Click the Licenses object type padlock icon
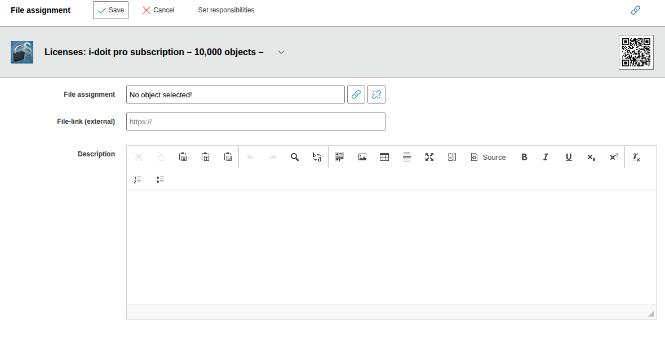Viewport: 665px width, 360px height. (x=22, y=52)
